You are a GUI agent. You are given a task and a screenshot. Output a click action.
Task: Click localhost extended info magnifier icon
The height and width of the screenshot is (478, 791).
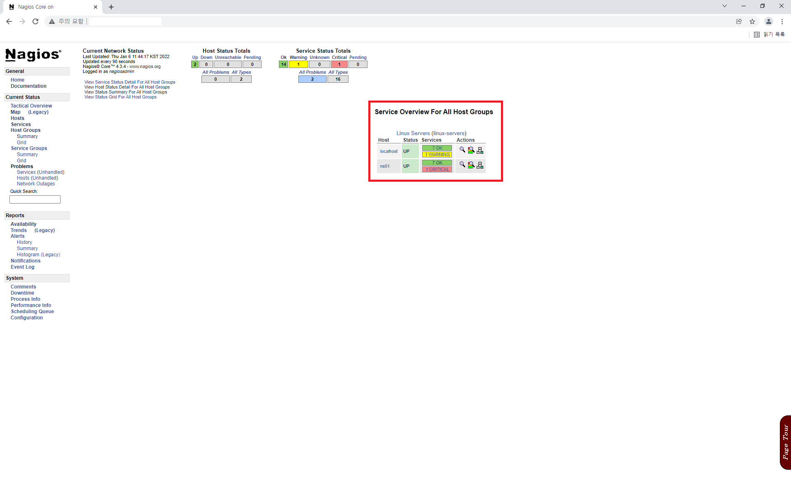tap(462, 150)
